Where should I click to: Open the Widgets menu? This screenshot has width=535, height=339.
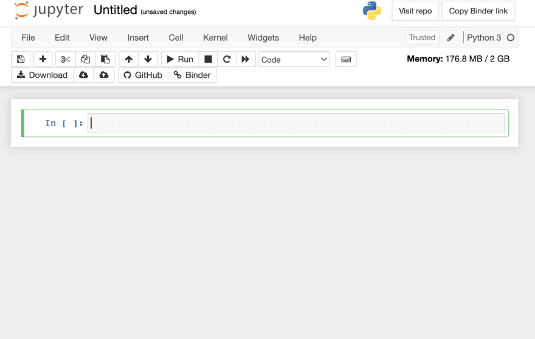[263, 38]
